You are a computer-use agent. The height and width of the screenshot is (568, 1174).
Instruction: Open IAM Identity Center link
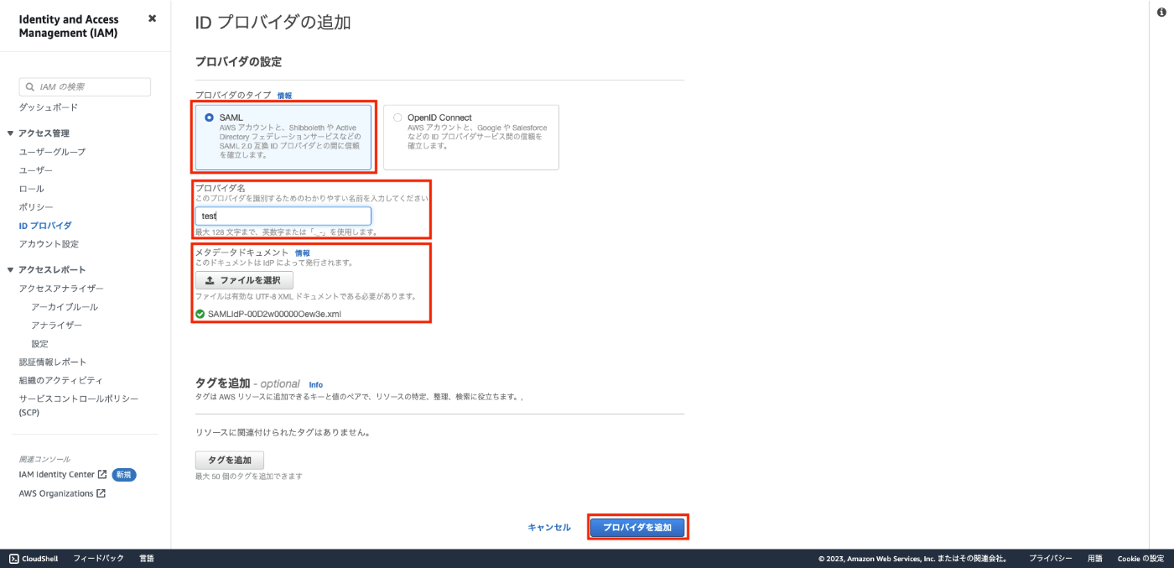click(x=57, y=475)
